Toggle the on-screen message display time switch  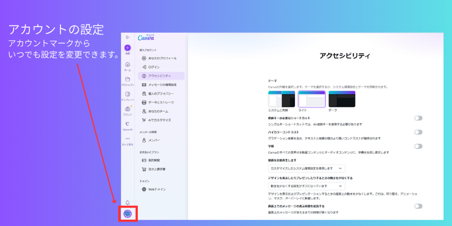[418, 206]
